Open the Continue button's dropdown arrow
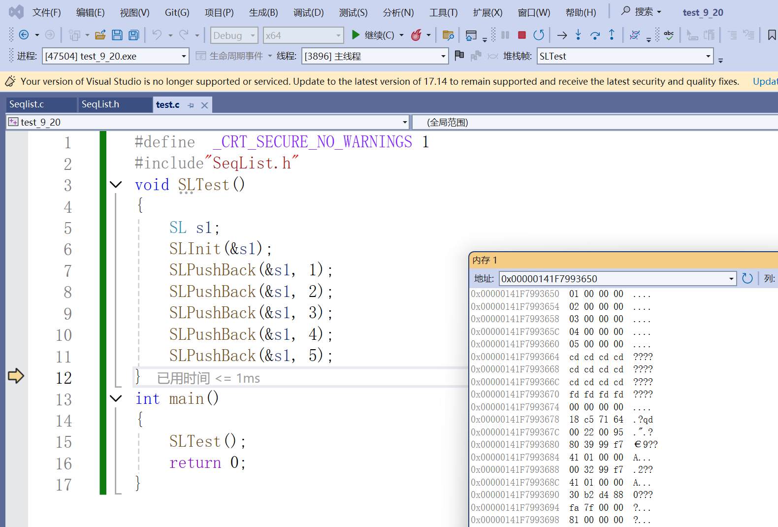This screenshot has width=778, height=527. (x=401, y=35)
